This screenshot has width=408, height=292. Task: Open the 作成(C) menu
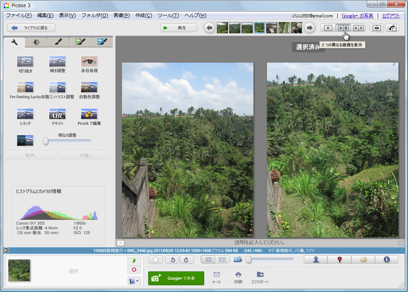click(144, 15)
